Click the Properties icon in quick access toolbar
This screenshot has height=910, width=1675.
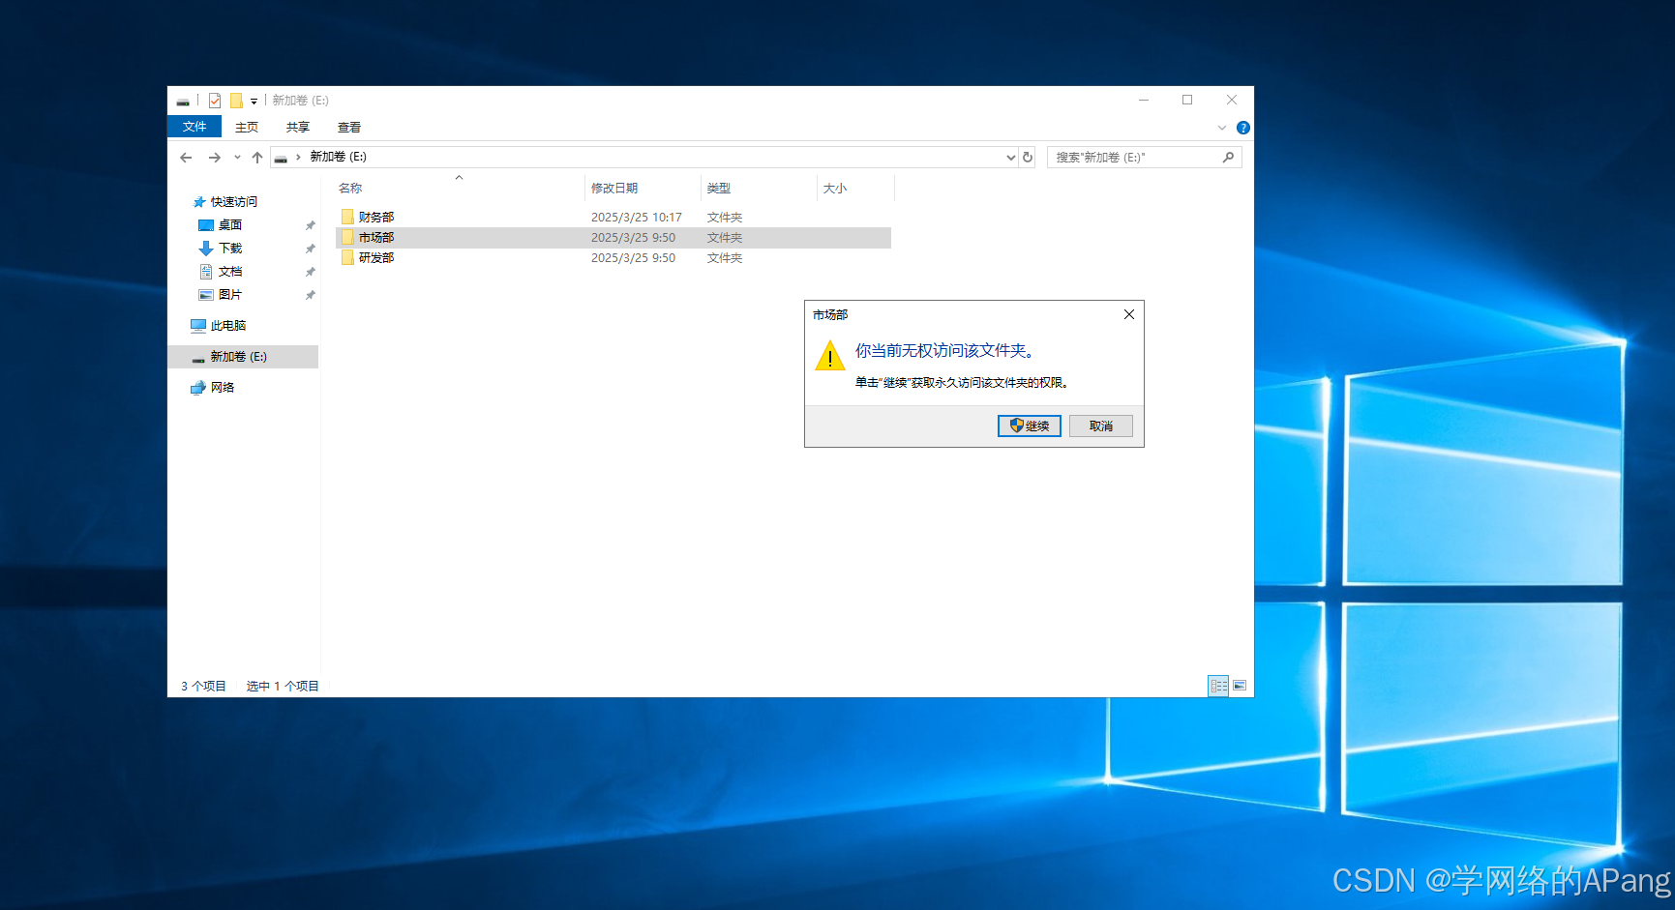click(215, 101)
